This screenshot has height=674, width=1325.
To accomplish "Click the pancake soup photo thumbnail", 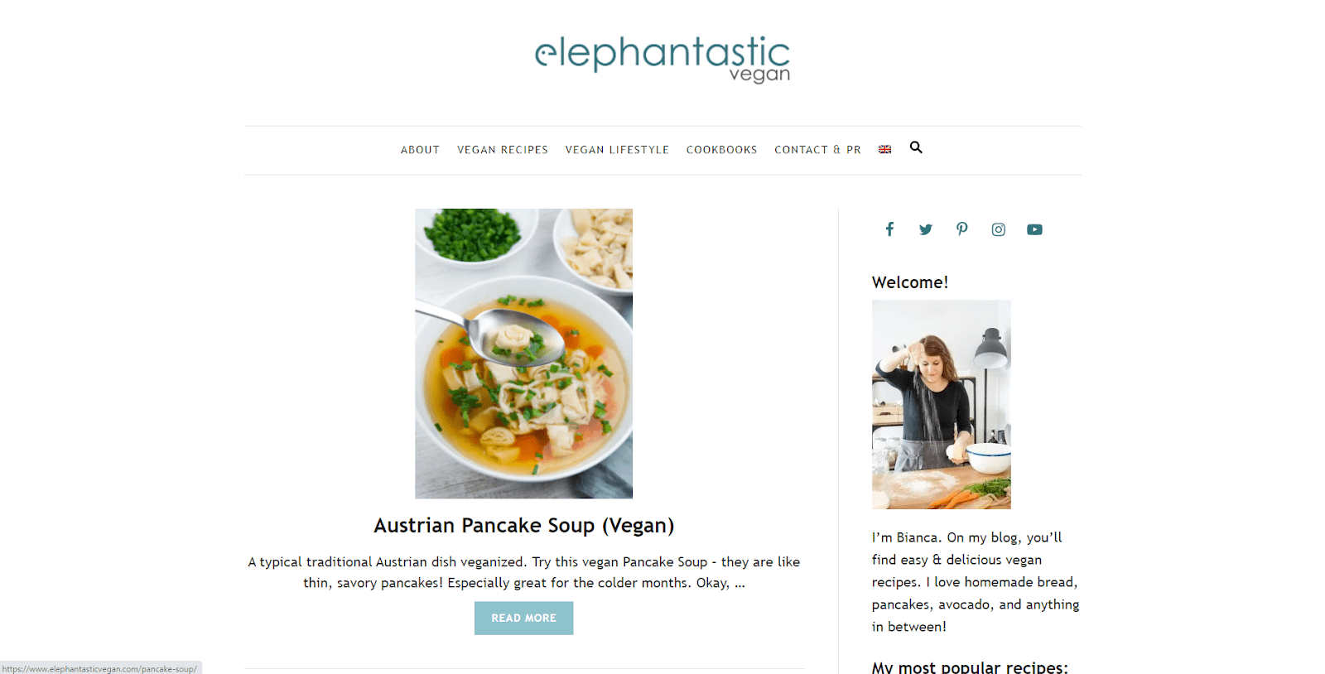I will (x=523, y=354).
